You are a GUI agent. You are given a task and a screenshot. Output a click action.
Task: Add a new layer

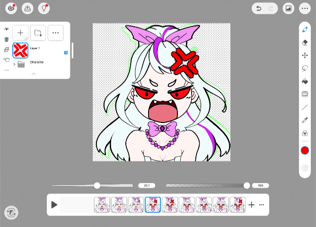20,33
